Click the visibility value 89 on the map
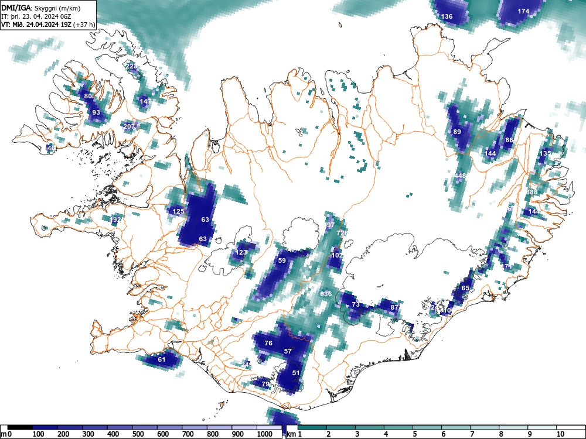 point(457,131)
